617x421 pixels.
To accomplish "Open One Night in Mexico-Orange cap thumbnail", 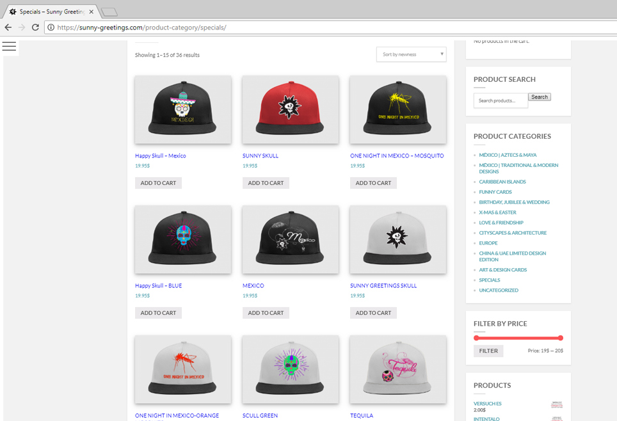I will point(183,369).
